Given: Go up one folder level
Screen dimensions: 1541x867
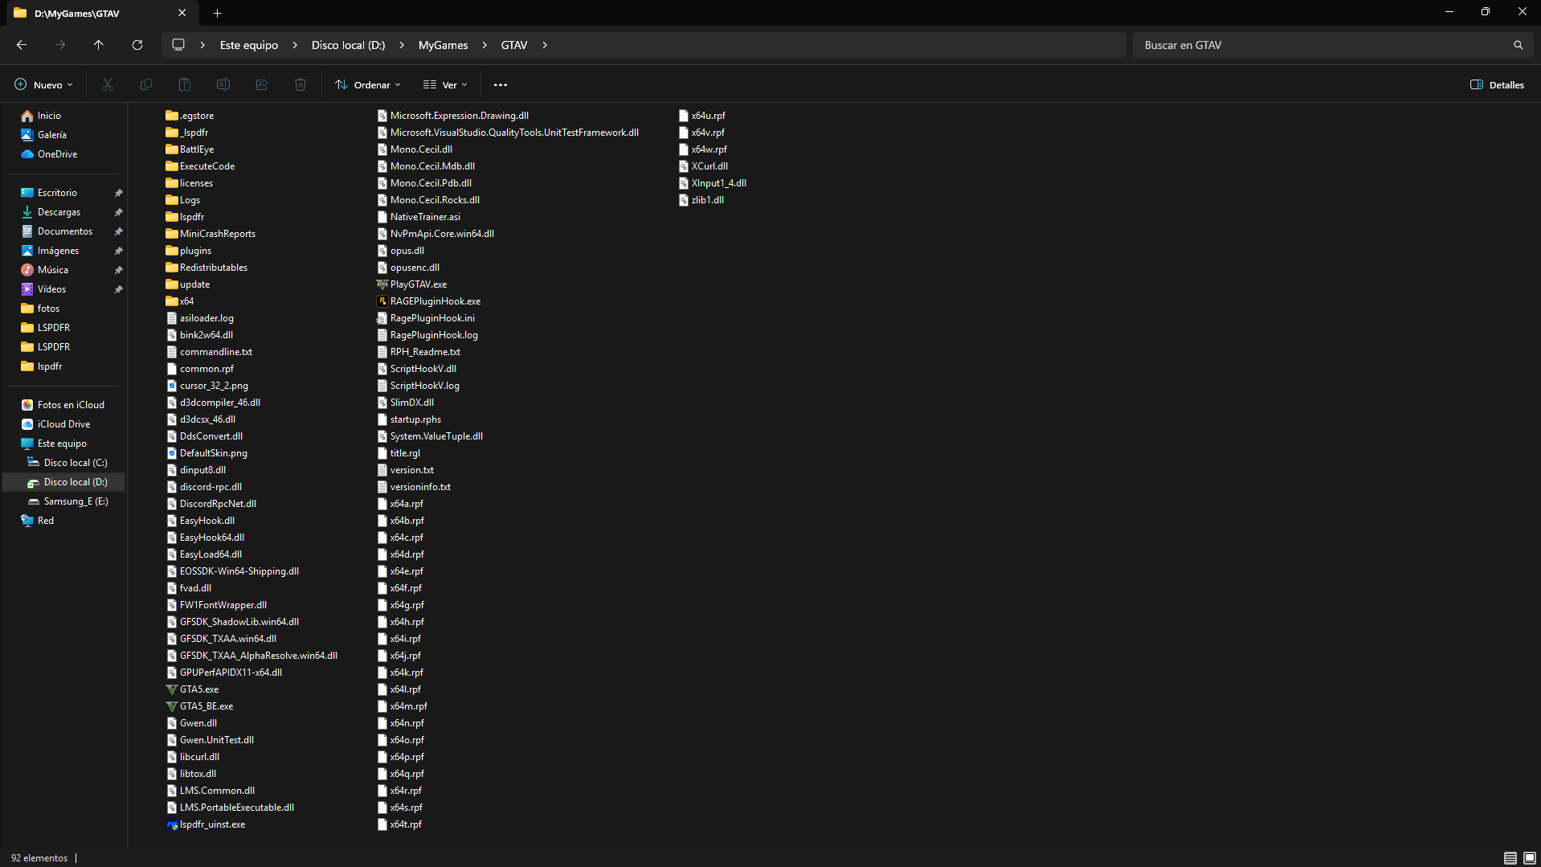Looking at the screenshot, I should pos(98,45).
